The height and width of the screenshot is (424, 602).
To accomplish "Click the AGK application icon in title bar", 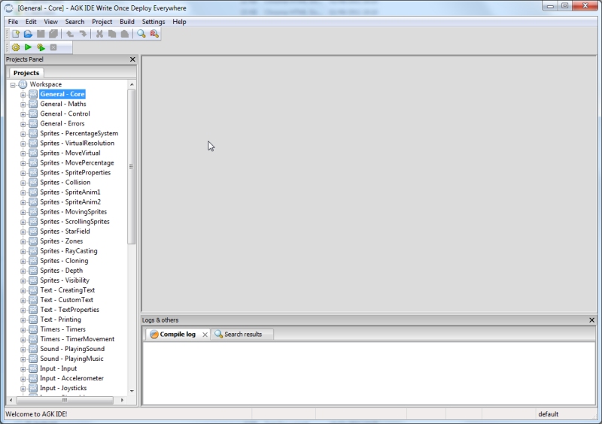I will (x=9, y=8).
